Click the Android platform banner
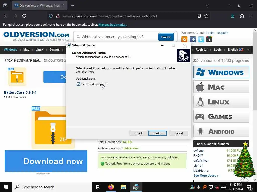This screenshot has height=192, width=257. pyautogui.click(x=221, y=131)
